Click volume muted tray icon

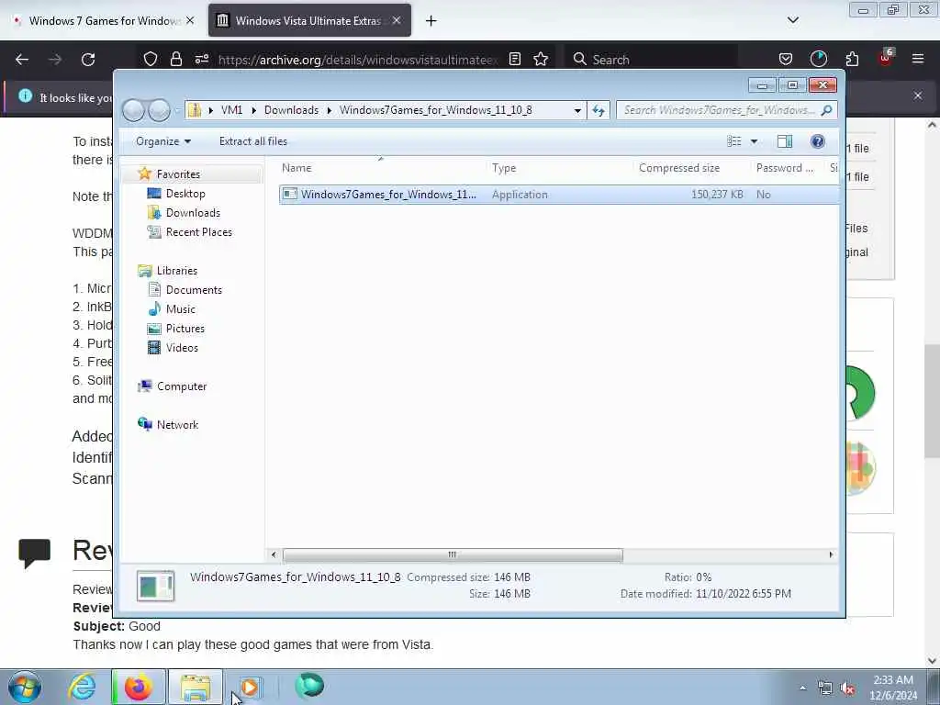847,688
